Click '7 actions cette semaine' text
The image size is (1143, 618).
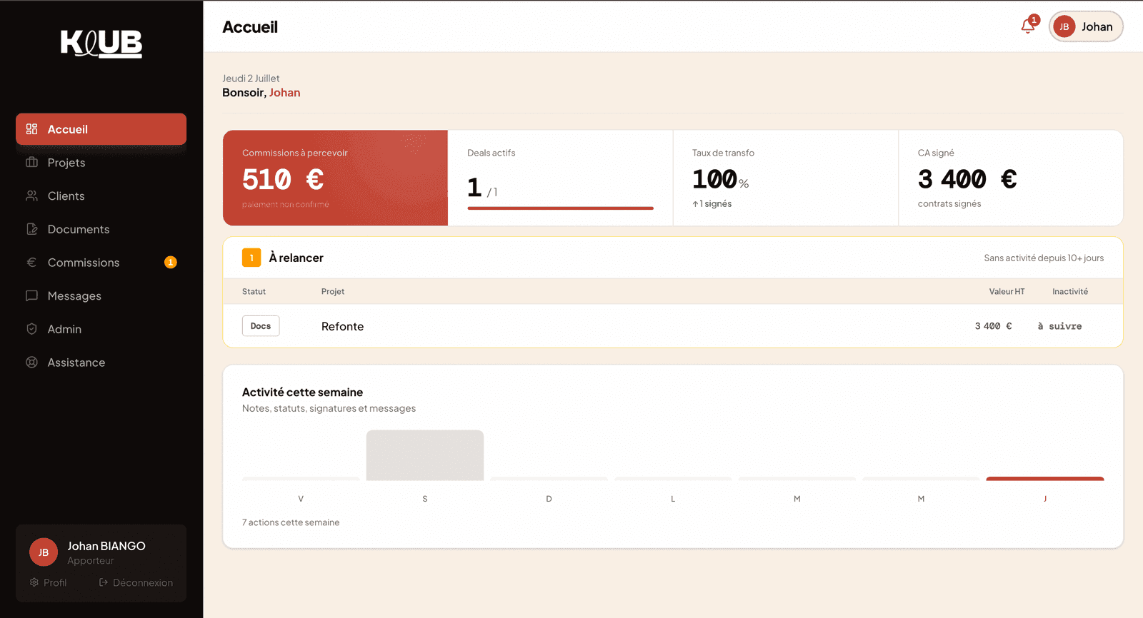coord(291,522)
